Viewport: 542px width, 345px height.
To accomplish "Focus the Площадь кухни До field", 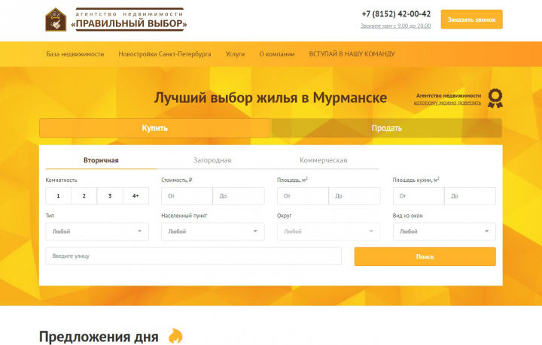I will (x=470, y=196).
